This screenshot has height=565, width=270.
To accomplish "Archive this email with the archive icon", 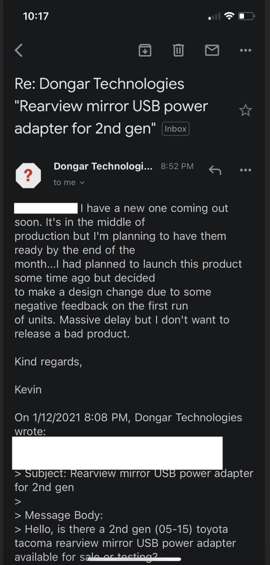I will [145, 50].
